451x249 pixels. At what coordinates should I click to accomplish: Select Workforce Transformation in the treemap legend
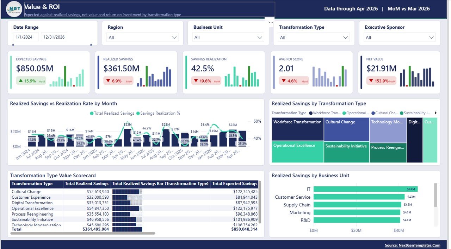[325, 113]
